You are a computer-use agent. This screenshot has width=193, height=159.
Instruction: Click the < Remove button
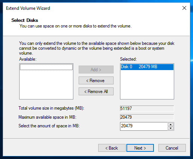coord(96,81)
